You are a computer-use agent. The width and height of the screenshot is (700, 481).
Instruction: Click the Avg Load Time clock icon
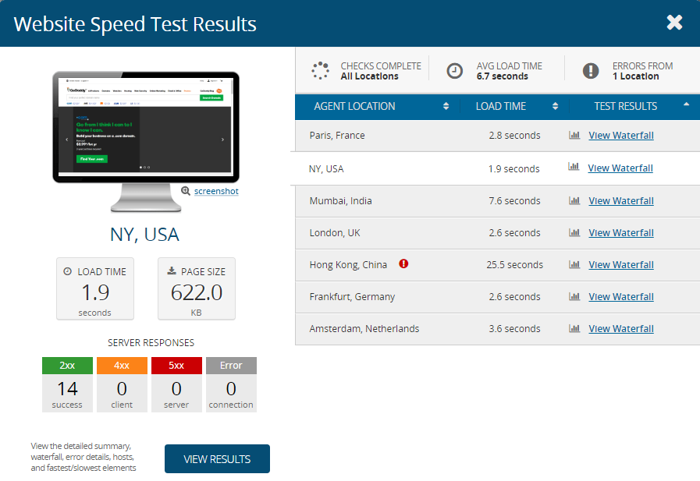click(454, 71)
